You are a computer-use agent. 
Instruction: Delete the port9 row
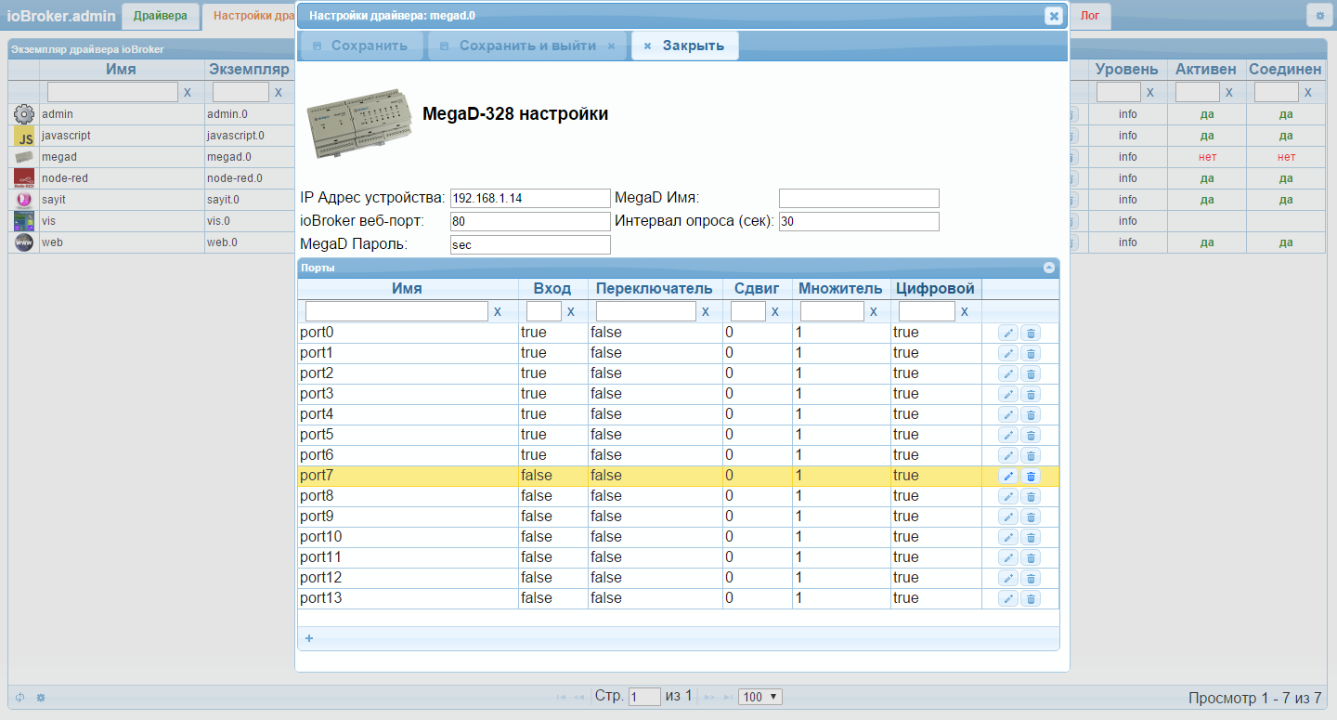click(1031, 517)
